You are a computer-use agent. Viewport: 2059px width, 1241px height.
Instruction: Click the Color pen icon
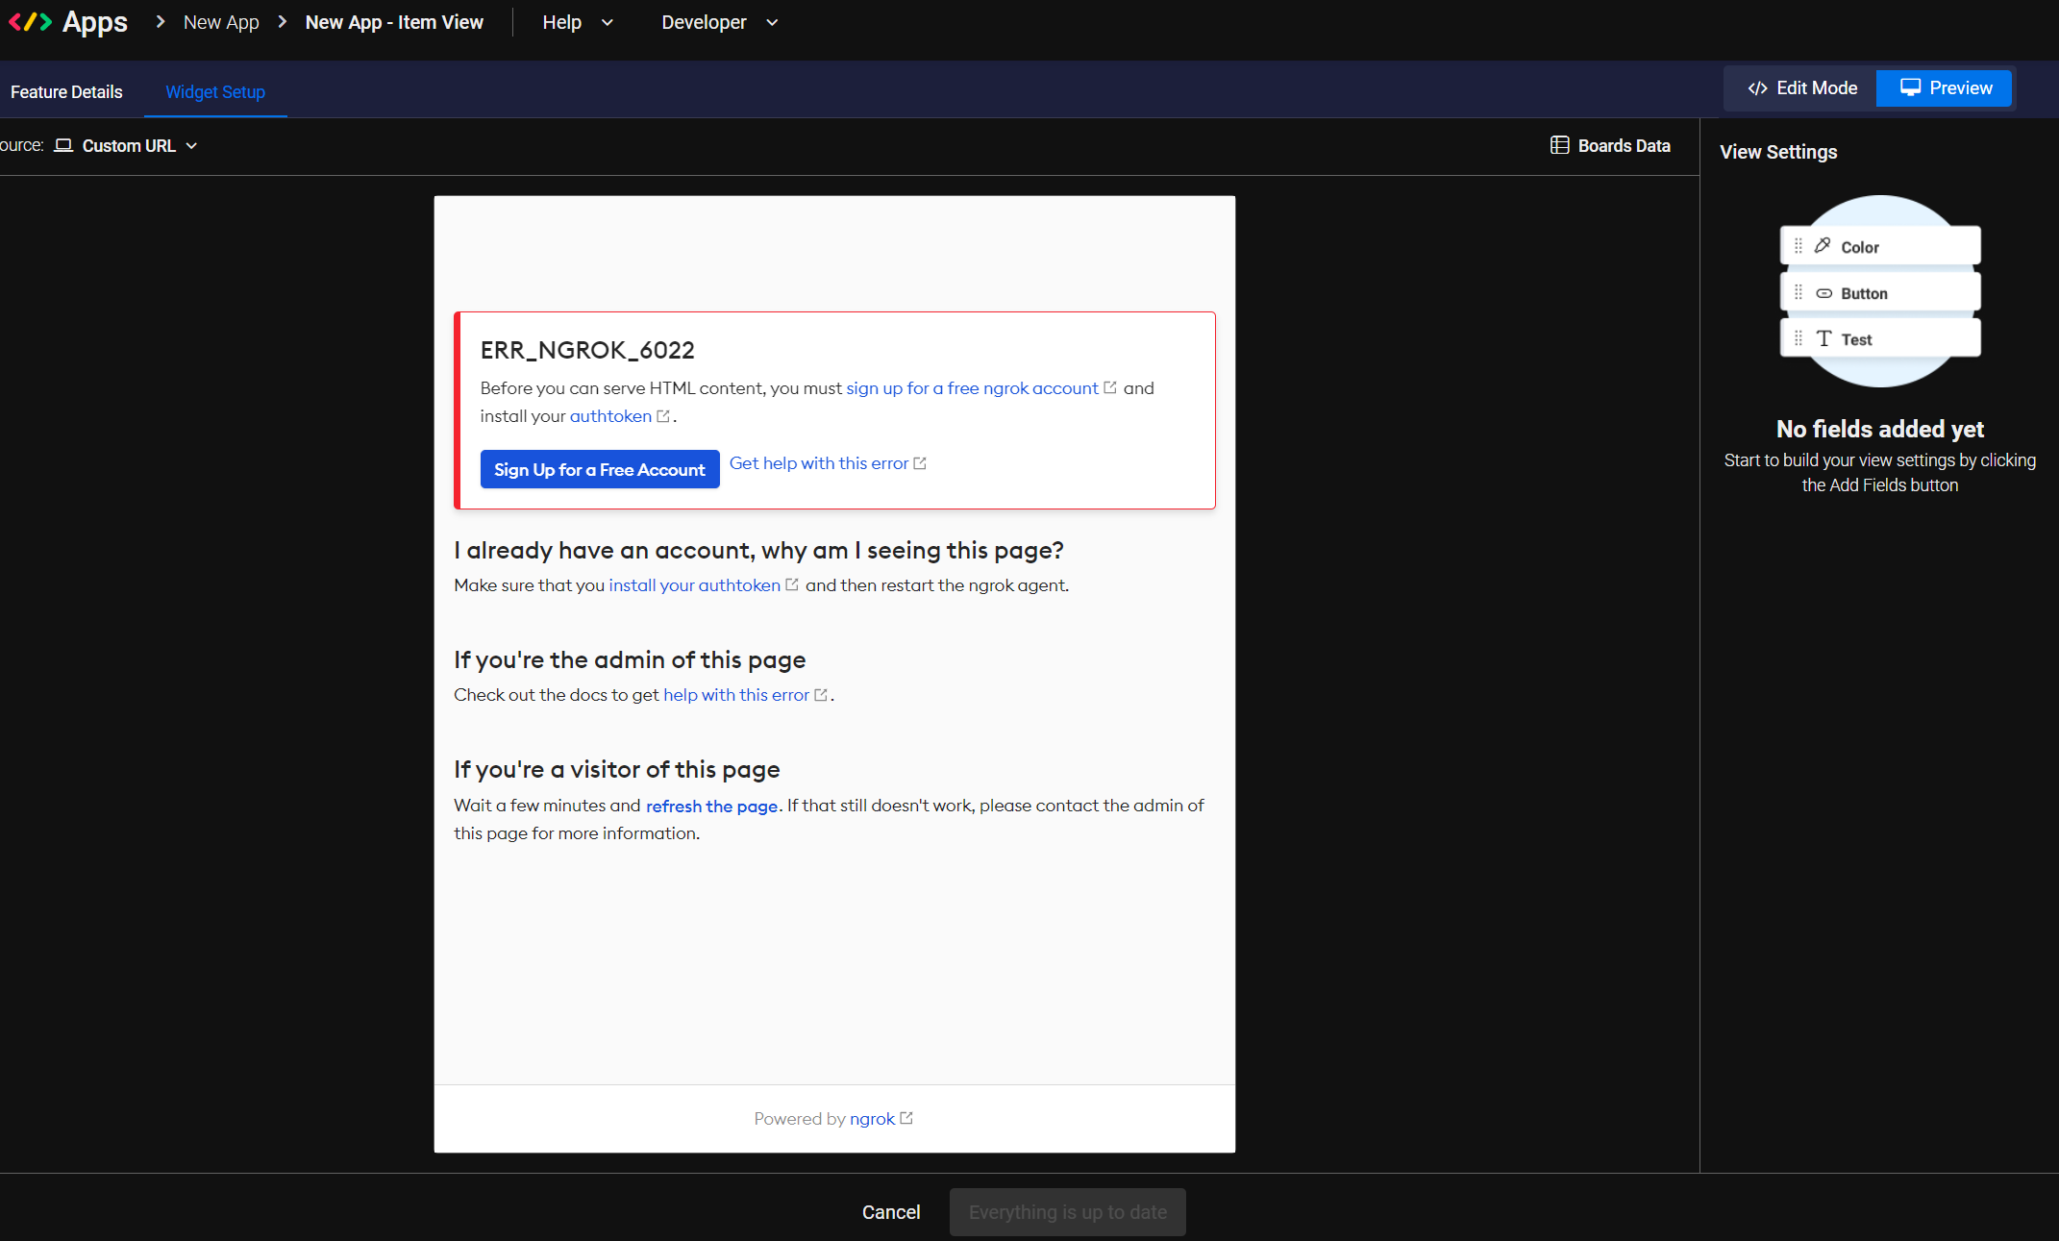pos(1823,246)
